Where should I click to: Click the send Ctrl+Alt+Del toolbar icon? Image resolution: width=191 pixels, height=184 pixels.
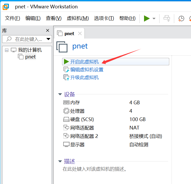tap(167, 18)
